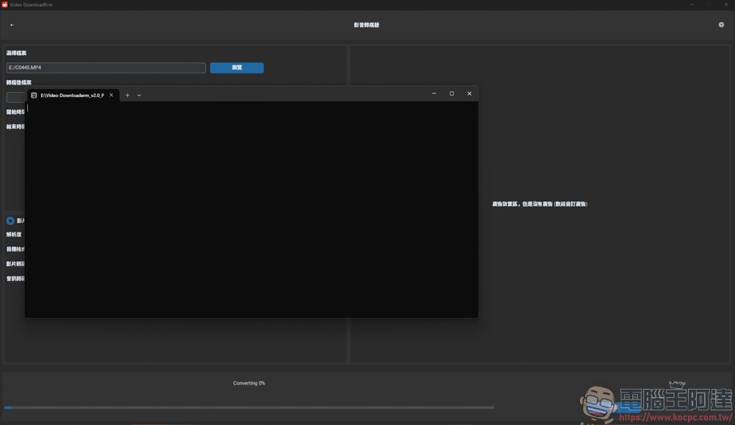Click the 瀏覽 browse button

coord(237,68)
